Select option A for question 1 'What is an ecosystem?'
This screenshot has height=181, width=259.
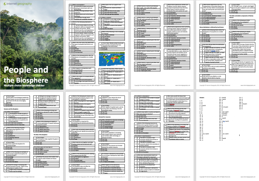tap(70, 8)
